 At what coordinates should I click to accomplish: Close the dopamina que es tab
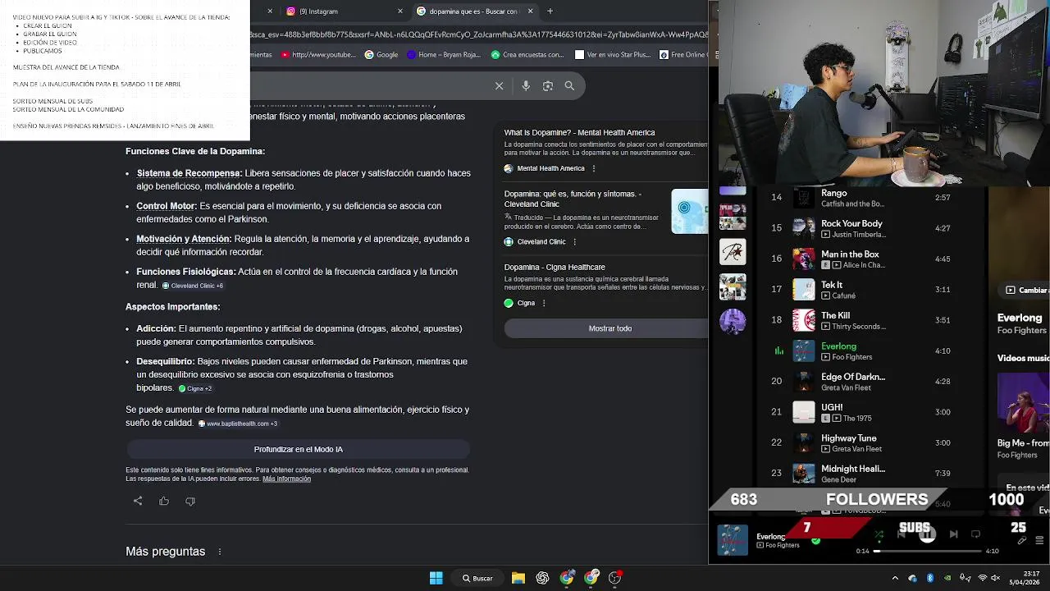530,11
